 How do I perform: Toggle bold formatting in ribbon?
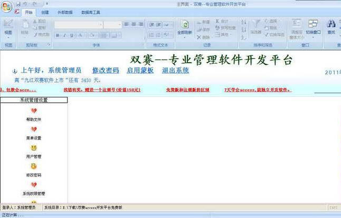tap(57, 35)
